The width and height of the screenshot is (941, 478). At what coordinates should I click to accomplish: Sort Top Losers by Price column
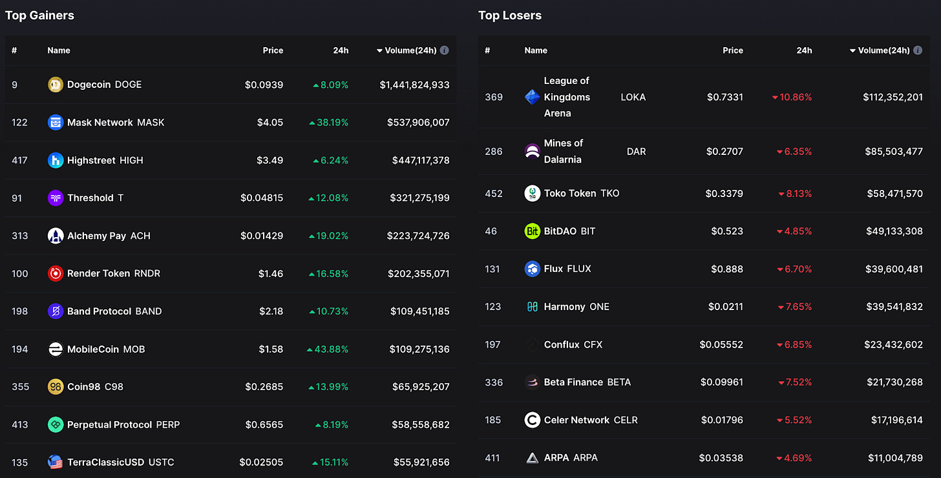[x=733, y=50]
